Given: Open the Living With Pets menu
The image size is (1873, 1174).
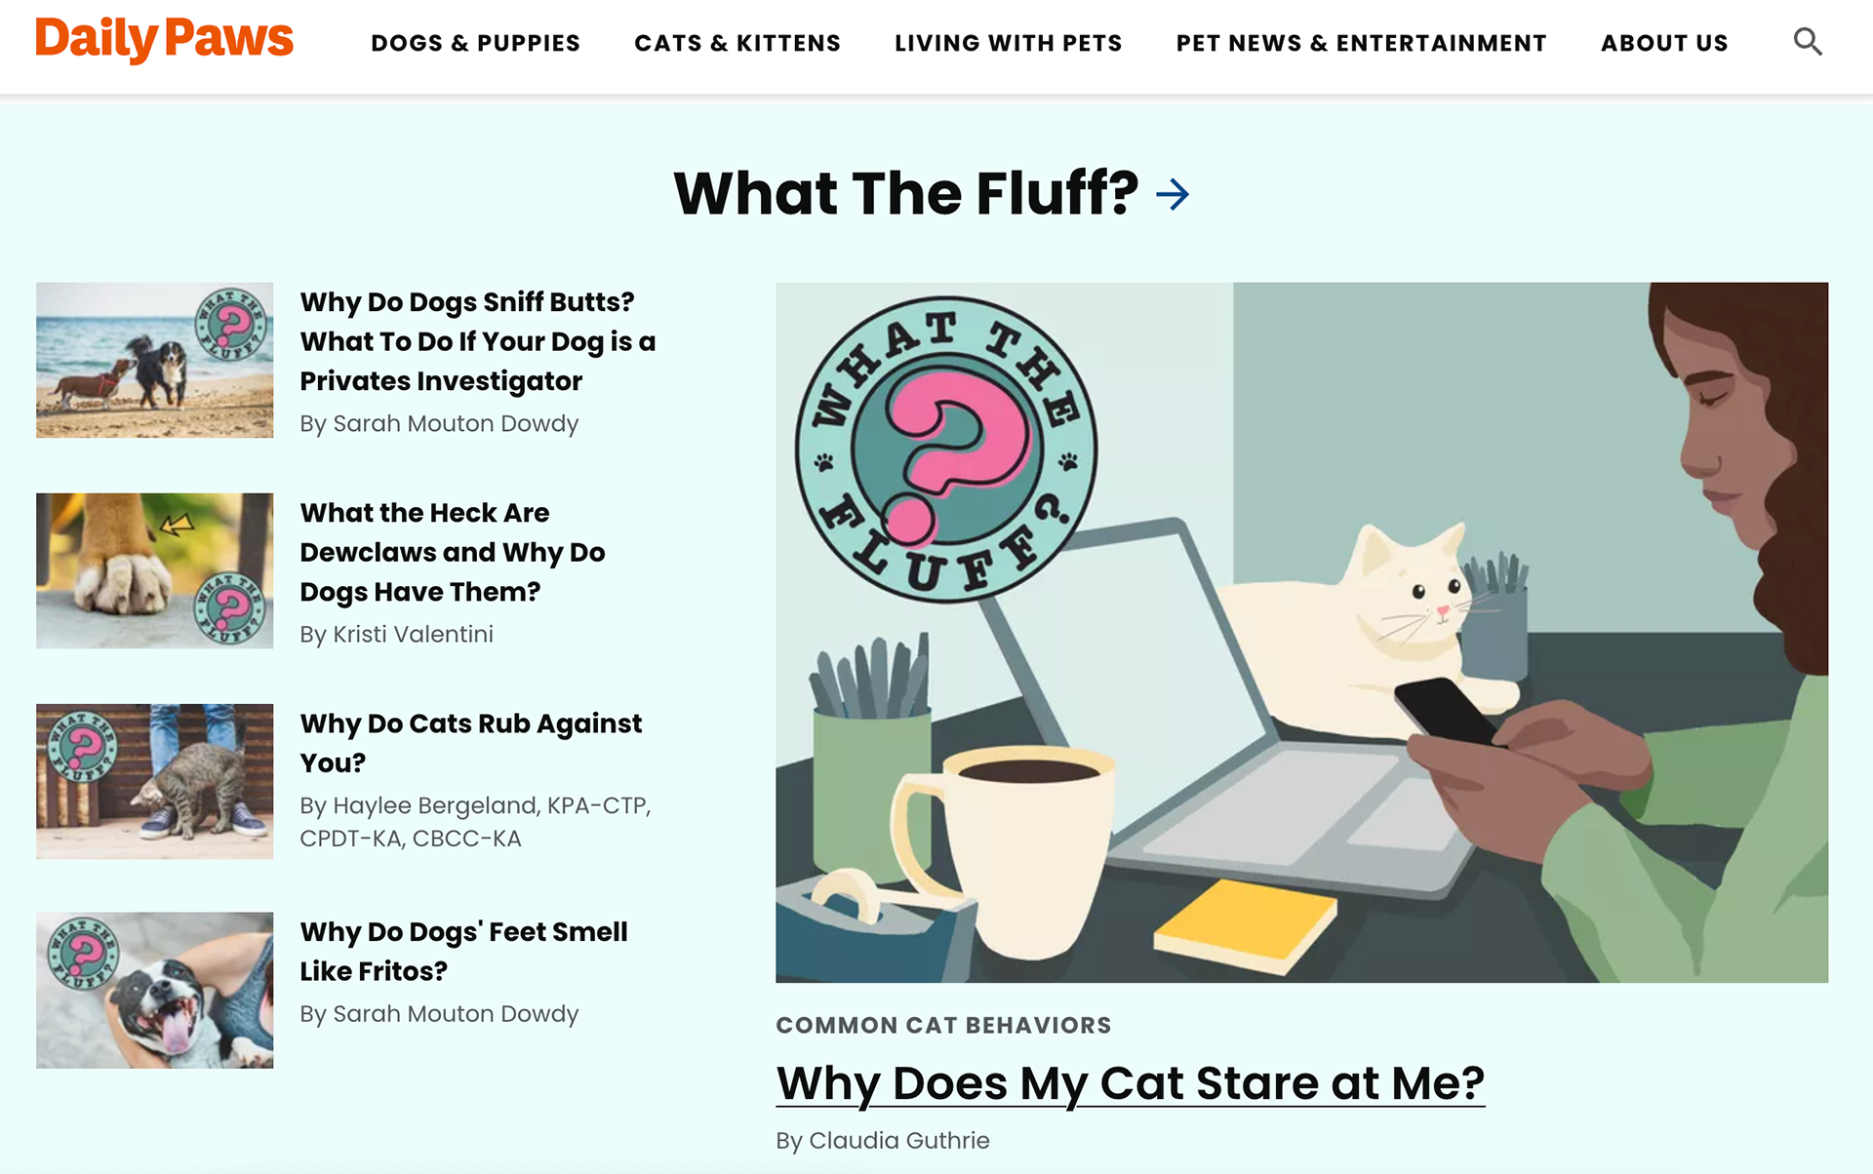Looking at the screenshot, I should click(x=1008, y=43).
